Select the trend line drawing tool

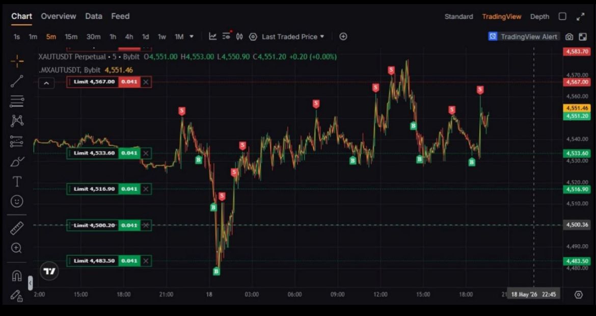tap(17, 81)
